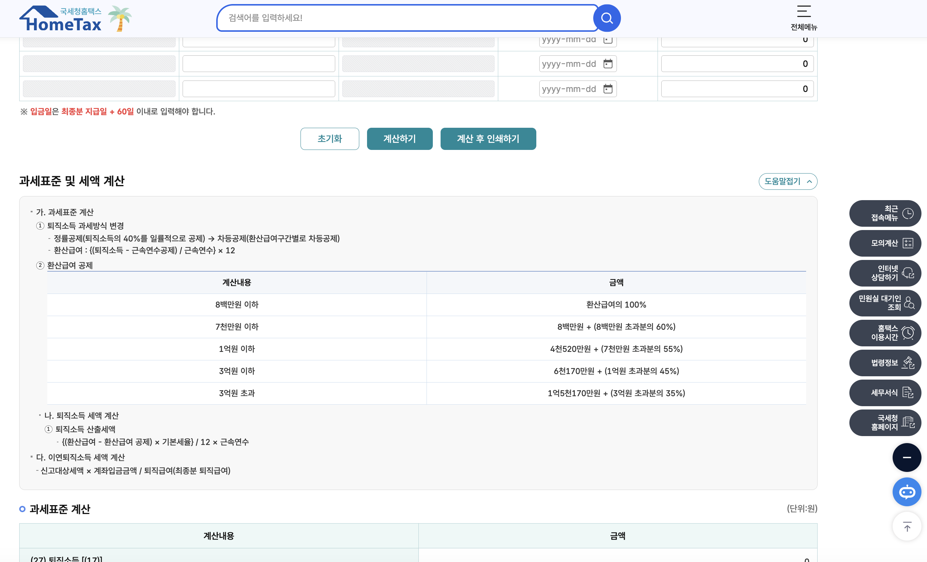
Task: Open calendar picker in second date row
Action: (x=608, y=64)
